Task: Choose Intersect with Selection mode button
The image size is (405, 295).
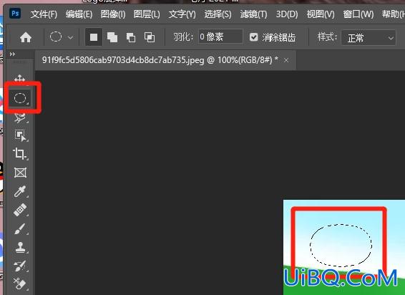Action: [150, 37]
